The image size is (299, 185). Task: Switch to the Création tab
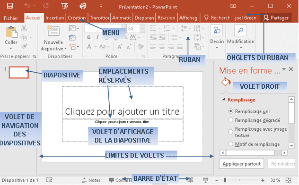77,18
